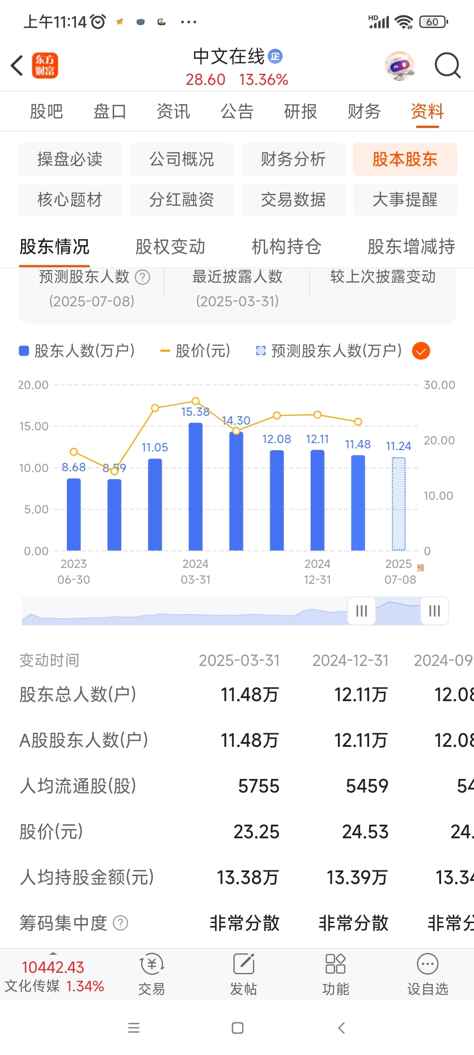The image size is (474, 1055).
Task: Tap the 融 badge beside 中文在线
Action: (x=275, y=56)
